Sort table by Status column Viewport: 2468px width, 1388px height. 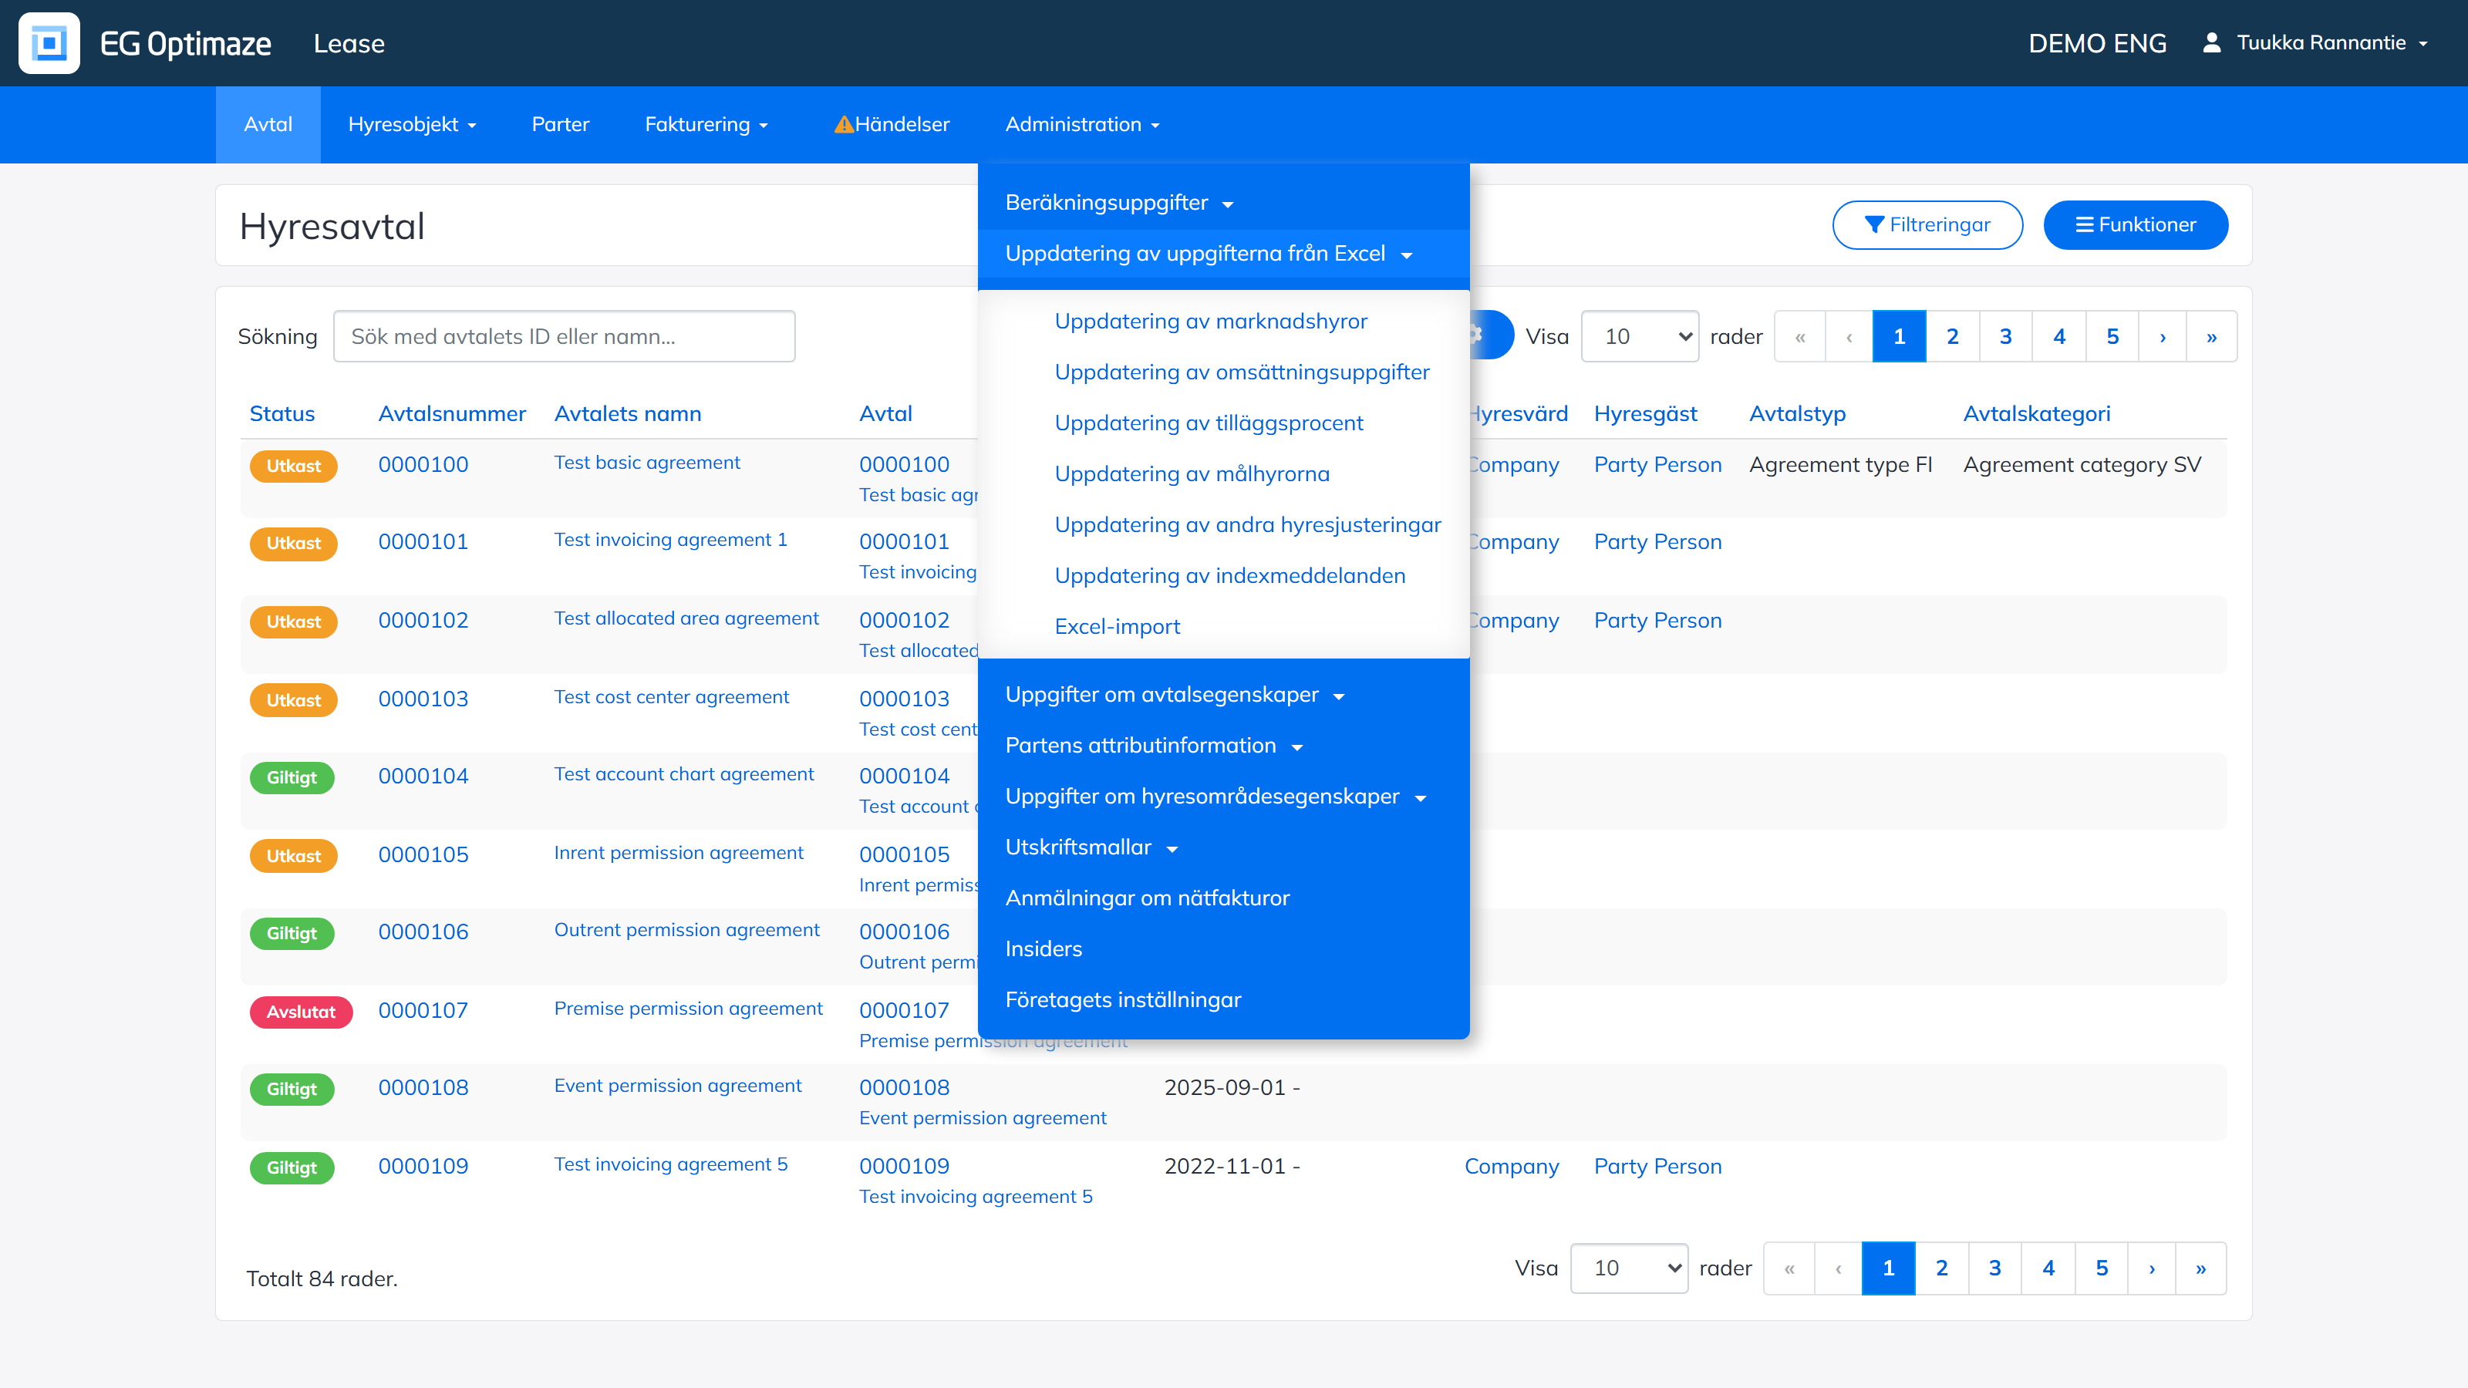pos(282,414)
